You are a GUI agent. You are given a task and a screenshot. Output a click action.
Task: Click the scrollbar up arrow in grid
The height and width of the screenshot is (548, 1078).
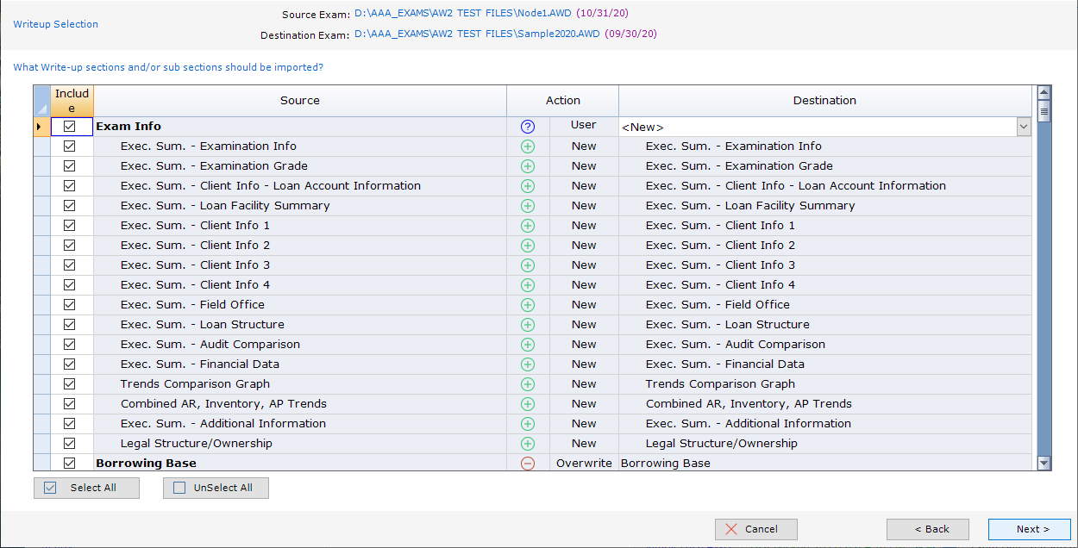pos(1044,92)
